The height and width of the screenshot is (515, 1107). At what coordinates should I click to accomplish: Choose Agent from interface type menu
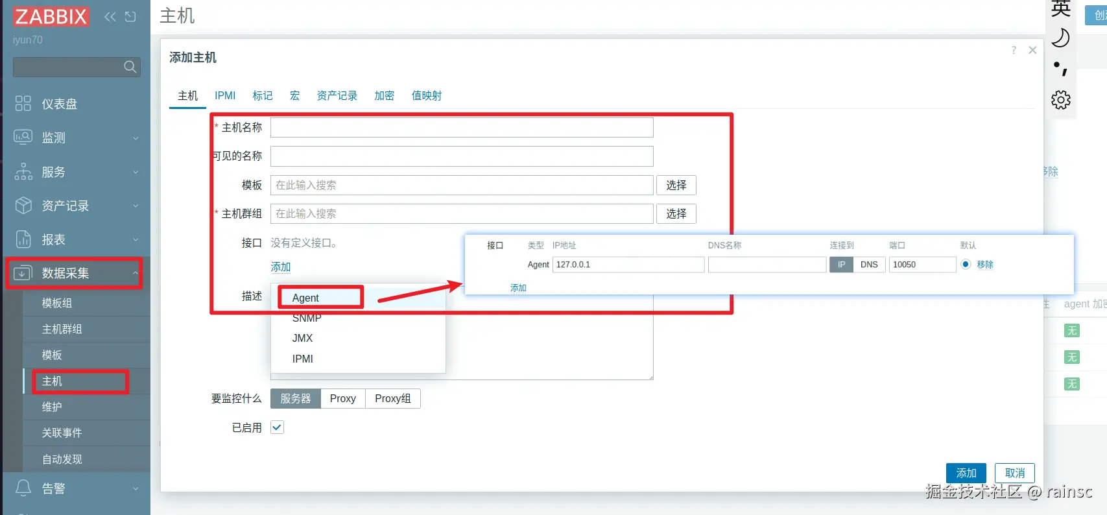(358, 298)
